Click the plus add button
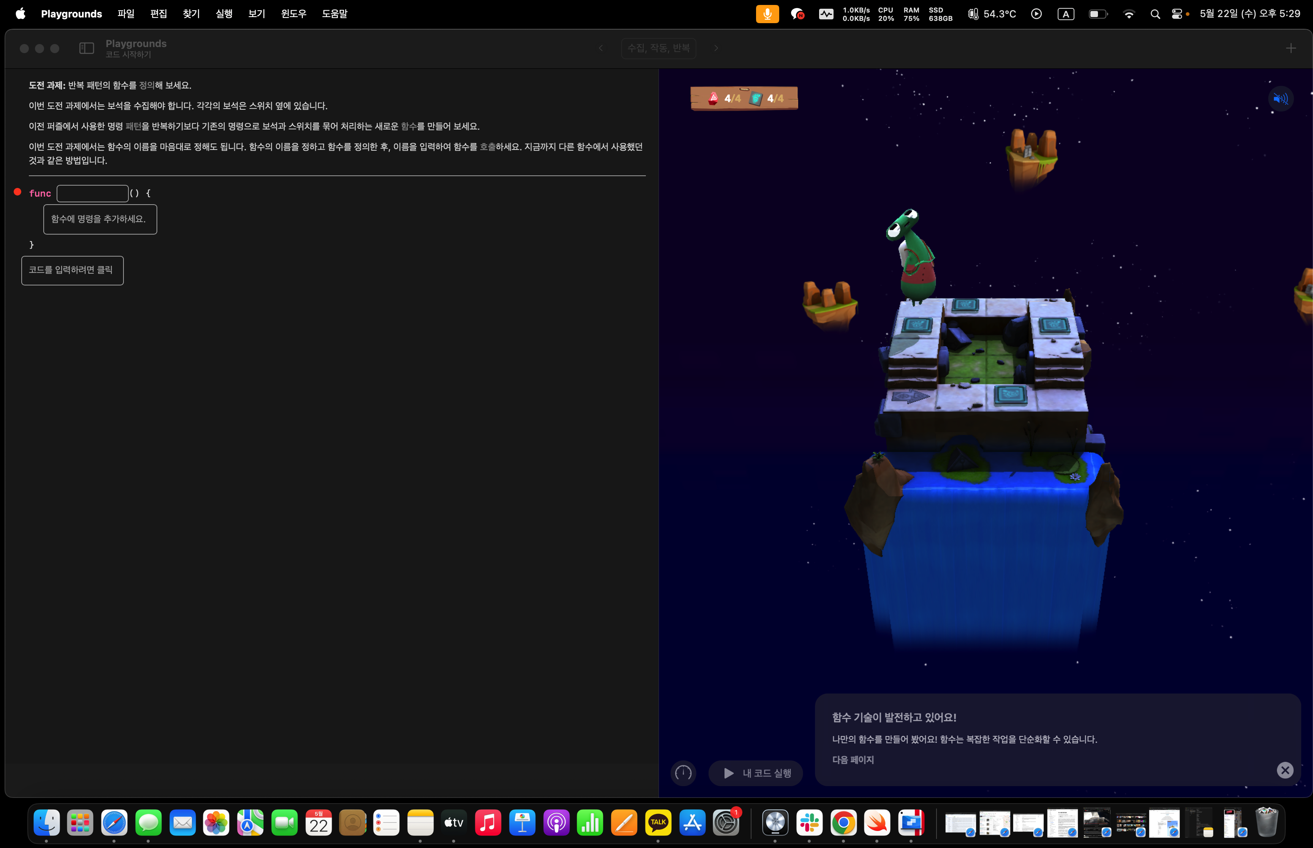1313x848 pixels. click(x=1291, y=49)
